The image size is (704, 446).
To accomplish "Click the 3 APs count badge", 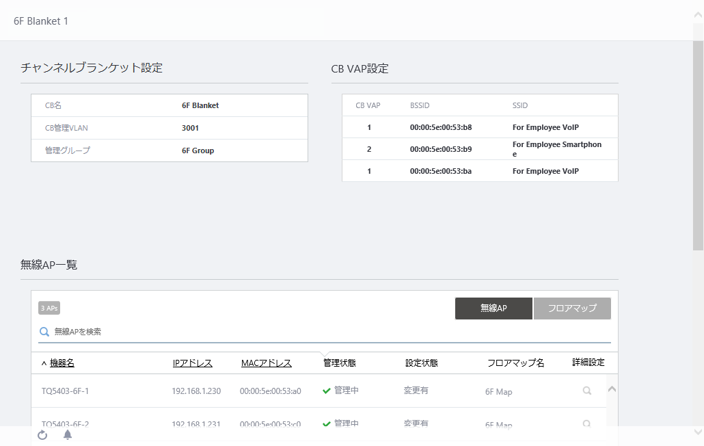I will pyautogui.click(x=49, y=308).
